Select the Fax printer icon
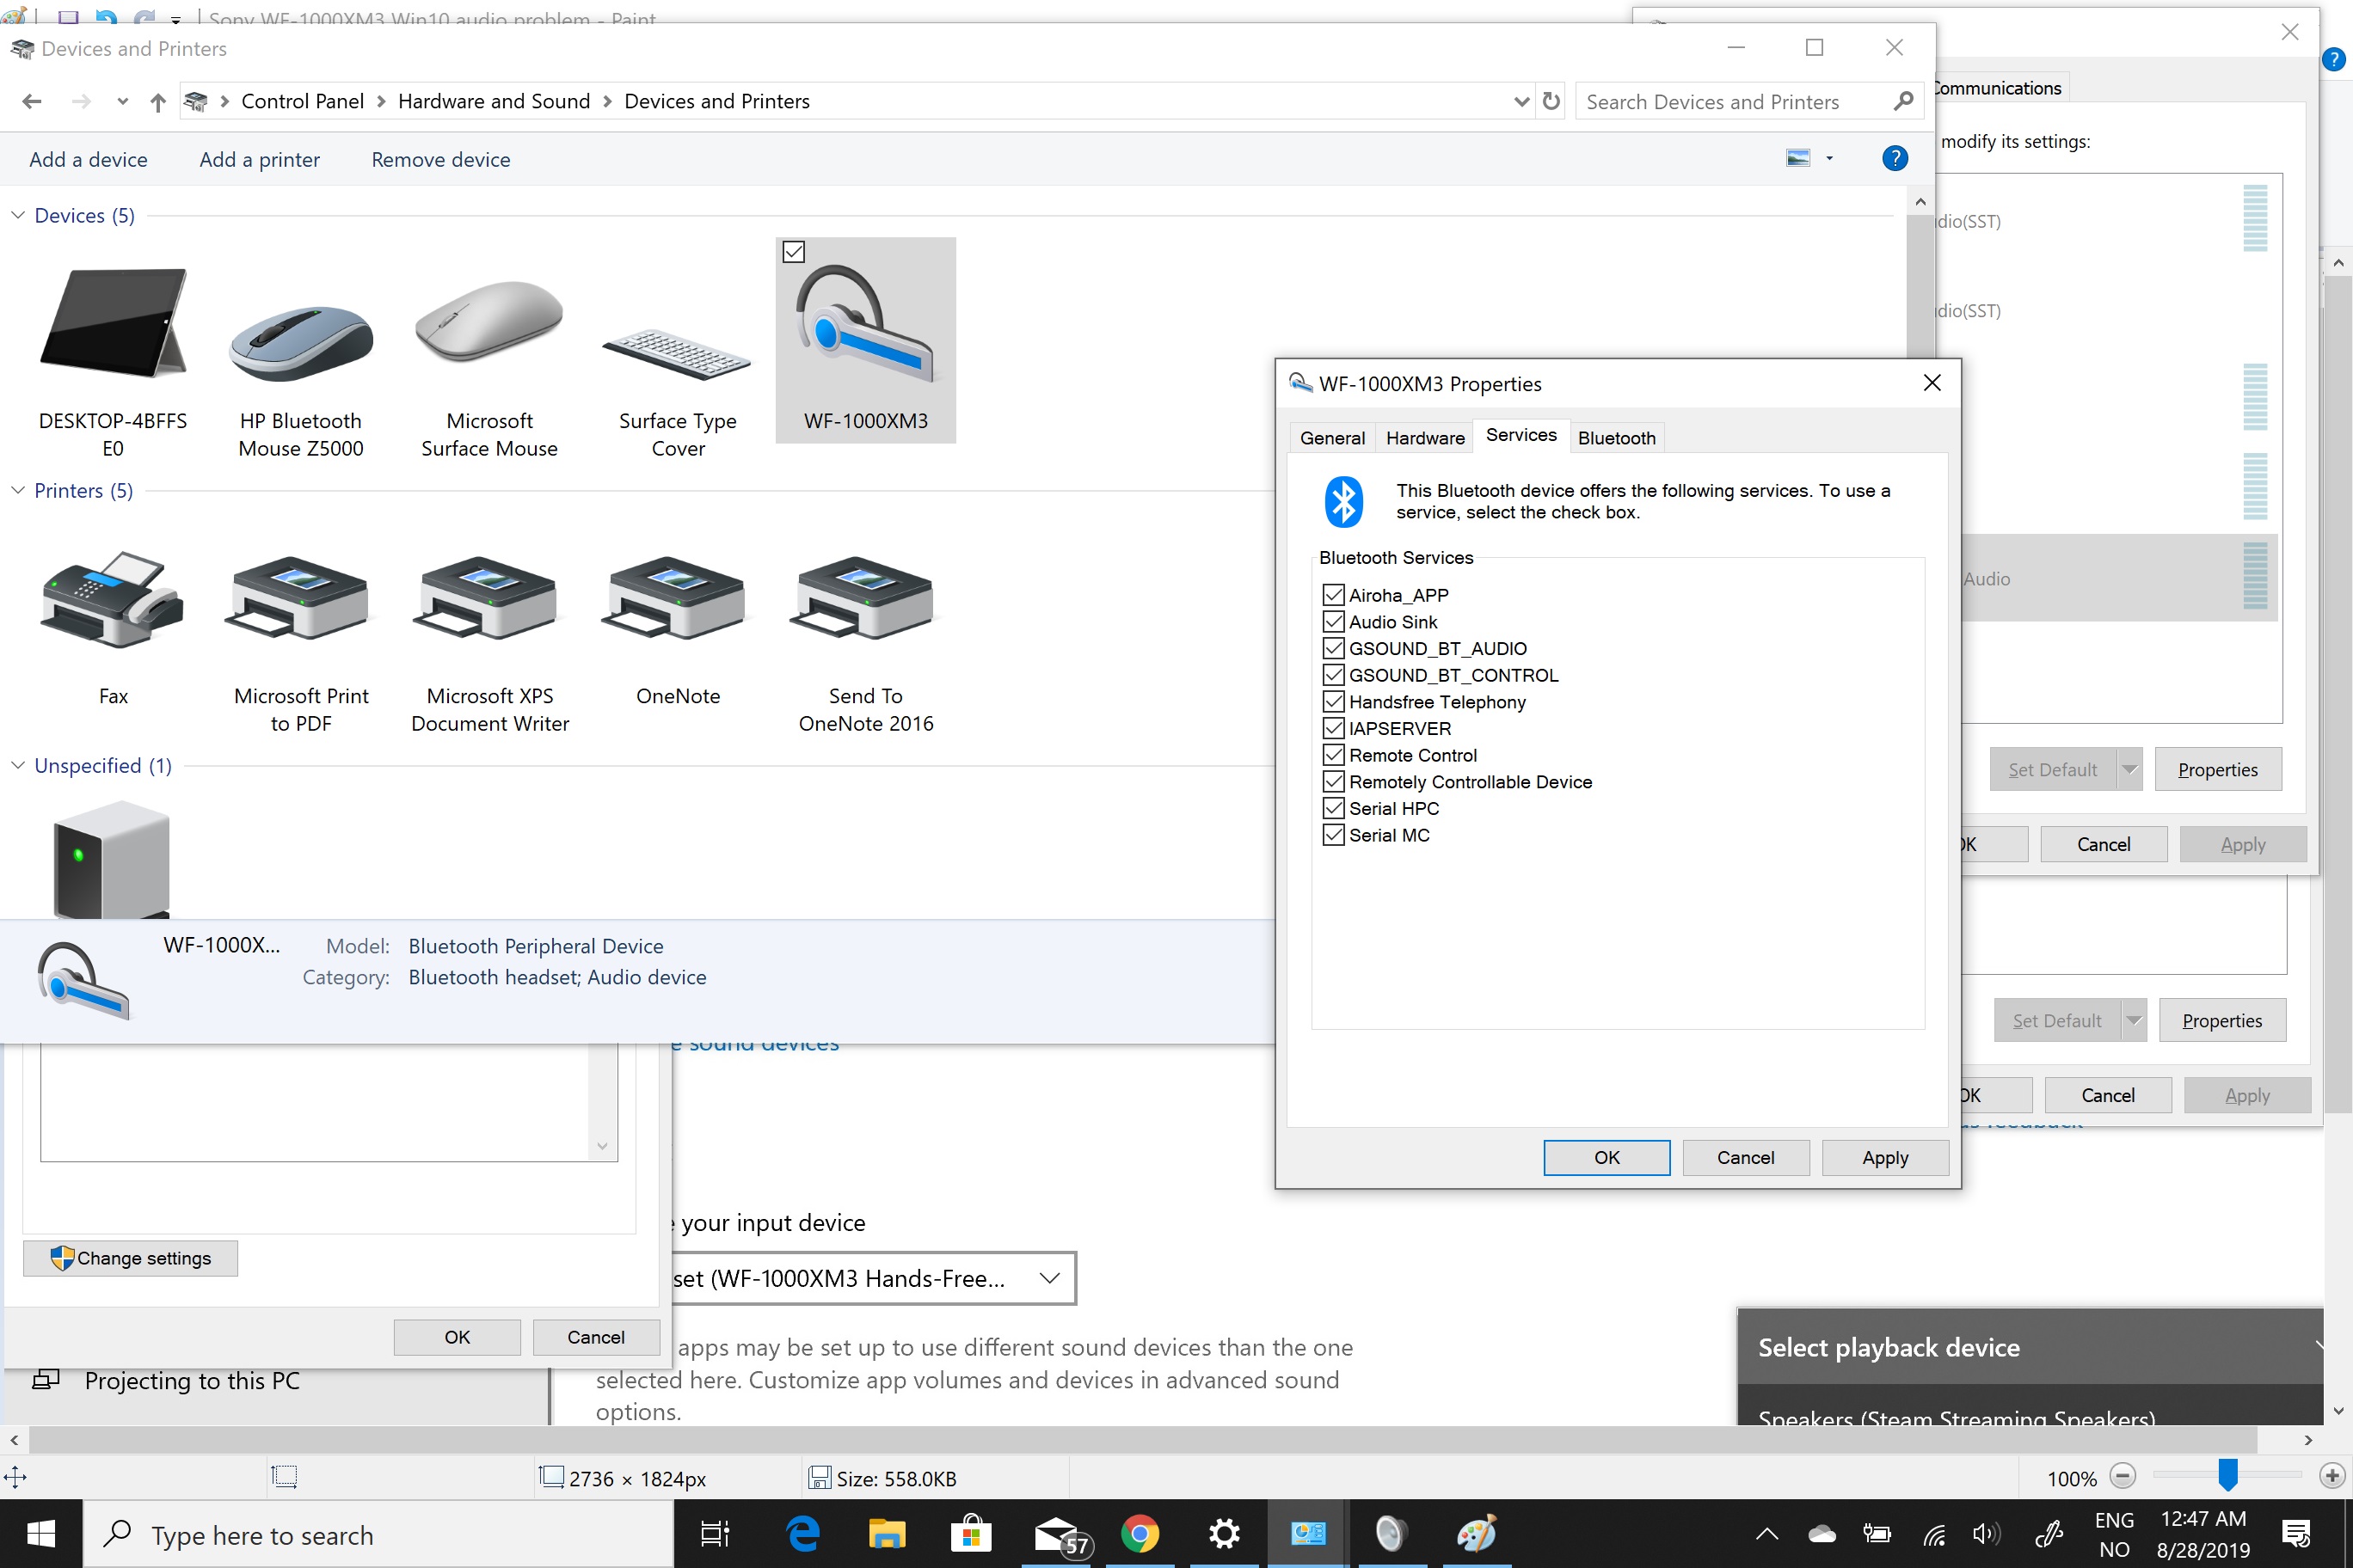 (113, 600)
